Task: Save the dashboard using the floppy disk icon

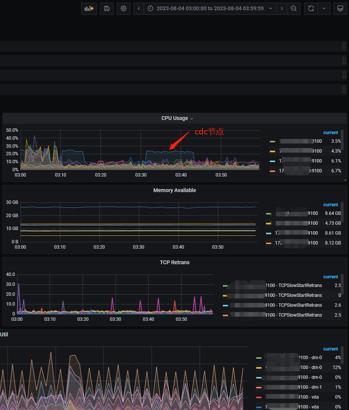Action: [107, 8]
